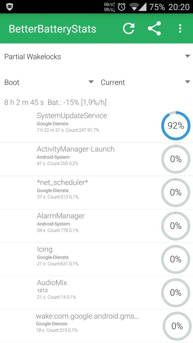The width and height of the screenshot is (193, 343).
Task: Select the SystemUpdateService wakelock entry
Action: (96, 126)
